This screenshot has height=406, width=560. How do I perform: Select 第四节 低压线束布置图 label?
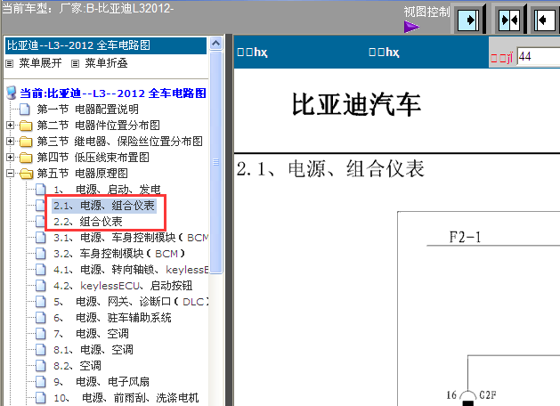coord(93,157)
